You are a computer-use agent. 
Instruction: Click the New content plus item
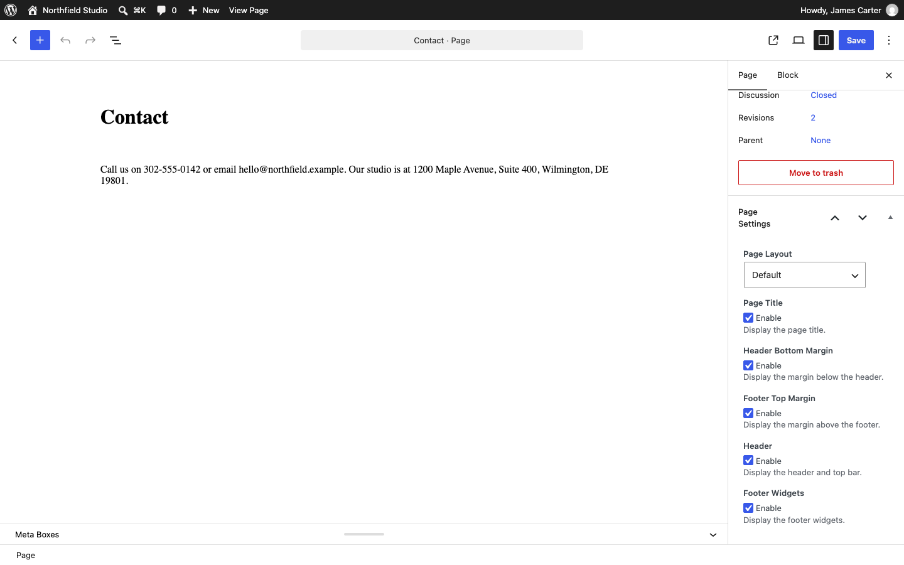(204, 10)
